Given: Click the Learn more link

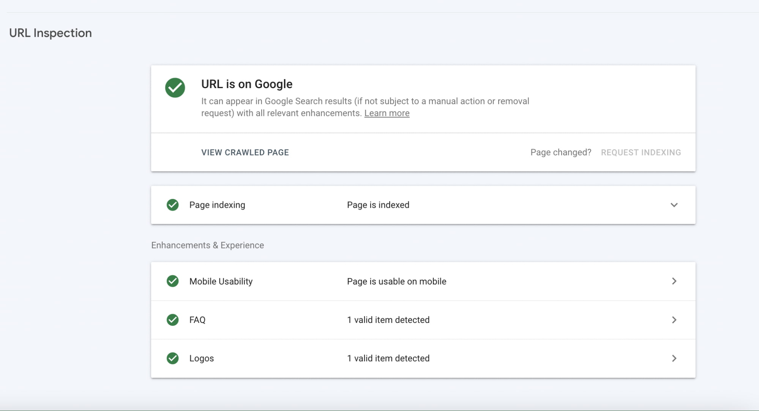Looking at the screenshot, I should click(x=387, y=113).
